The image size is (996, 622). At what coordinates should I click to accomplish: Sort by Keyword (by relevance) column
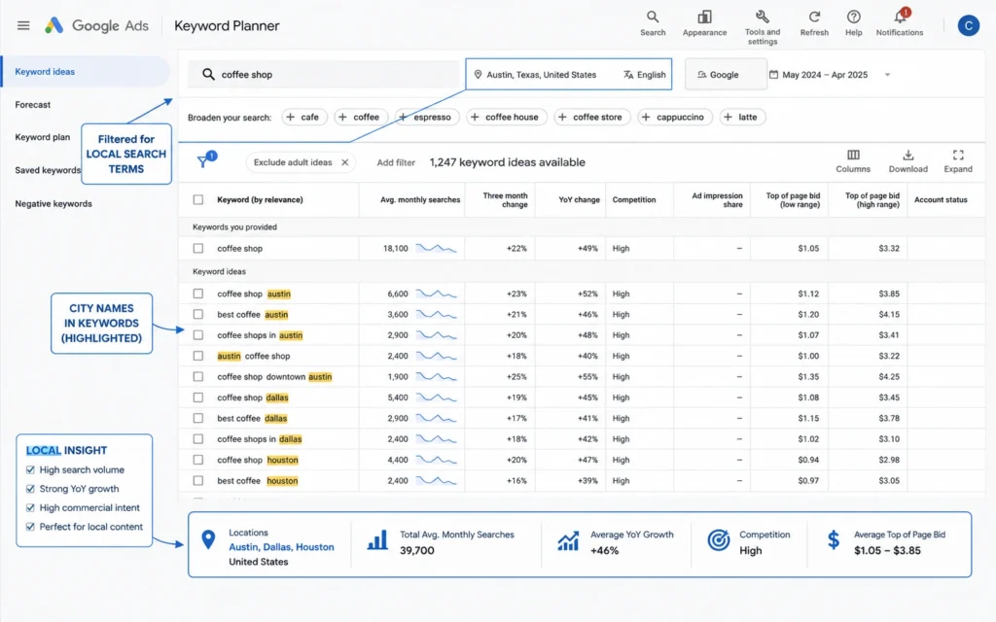[260, 200]
